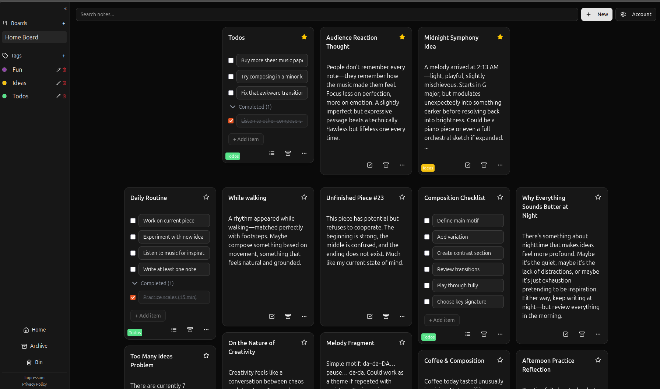Viewport: 660px width, 389px height.
Task: Delete the Fun tag with the trash icon
Action: 64,70
